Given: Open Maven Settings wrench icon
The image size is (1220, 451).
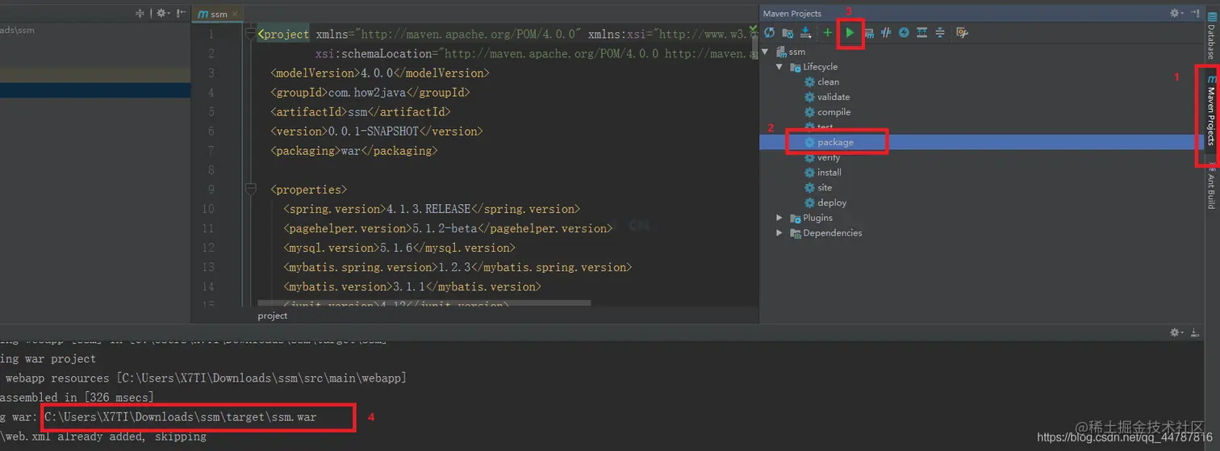Looking at the screenshot, I should [961, 33].
